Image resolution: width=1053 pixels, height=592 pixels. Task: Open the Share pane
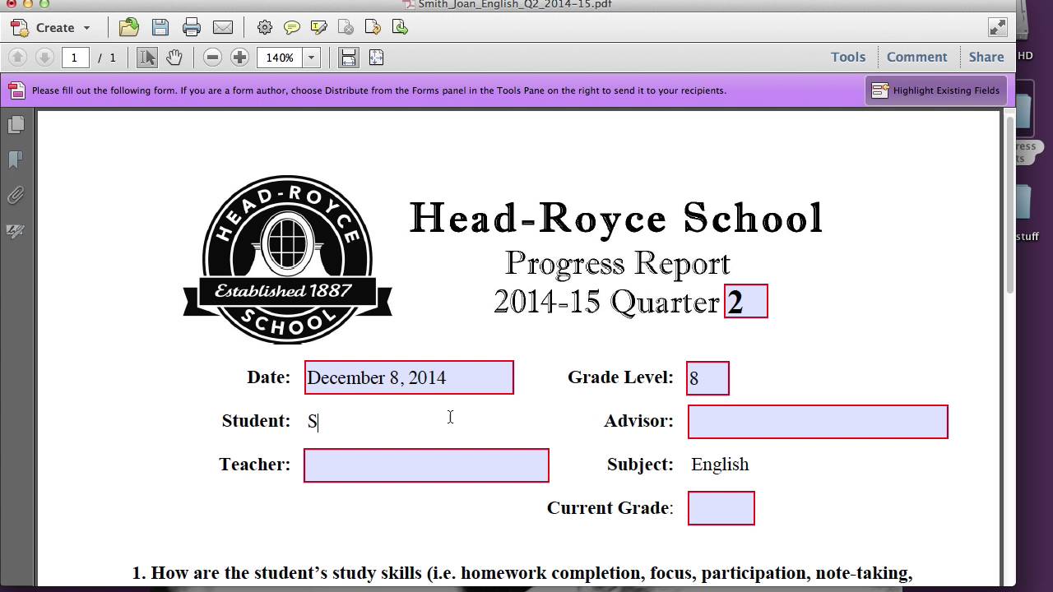pyautogui.click(x=986, y=58)
